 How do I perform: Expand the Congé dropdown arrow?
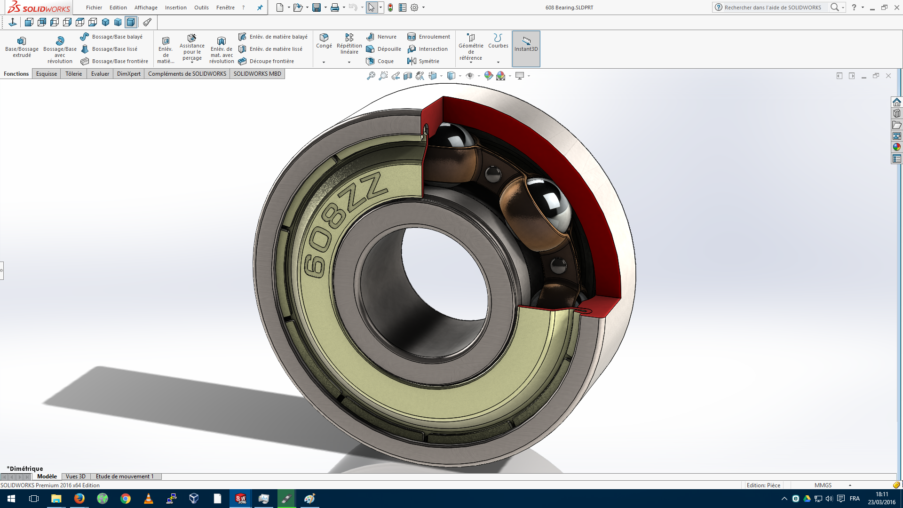pyautogui.click(x=324, y=62)
